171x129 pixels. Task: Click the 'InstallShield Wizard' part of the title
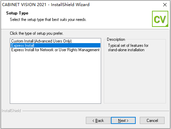click(x=70, y=5)
